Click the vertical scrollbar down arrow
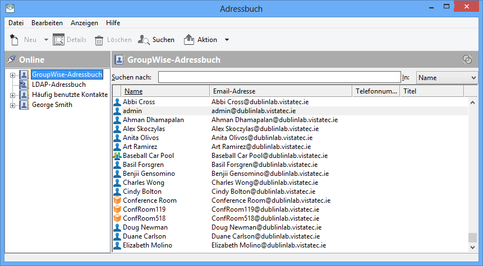 click(x=473, y=247)
